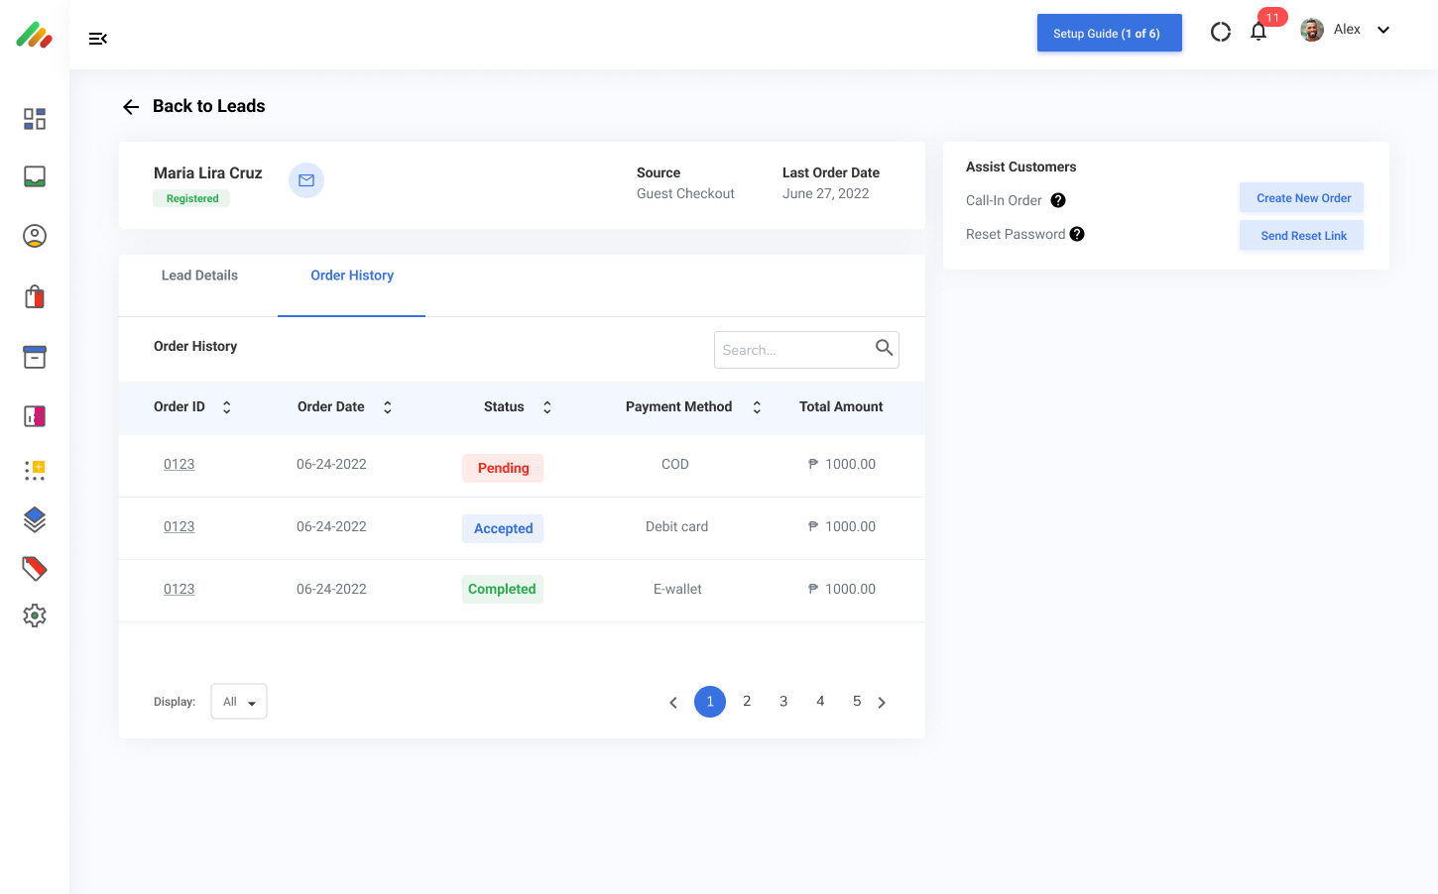Open the dashboard icon in sidebar
Screen dimensions: 1438x894
(35, 119)
